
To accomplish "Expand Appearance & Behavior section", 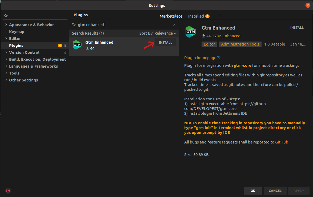I will click(6, 24).
